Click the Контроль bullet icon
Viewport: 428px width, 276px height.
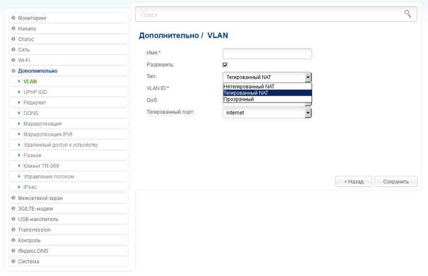pos(13,240)
